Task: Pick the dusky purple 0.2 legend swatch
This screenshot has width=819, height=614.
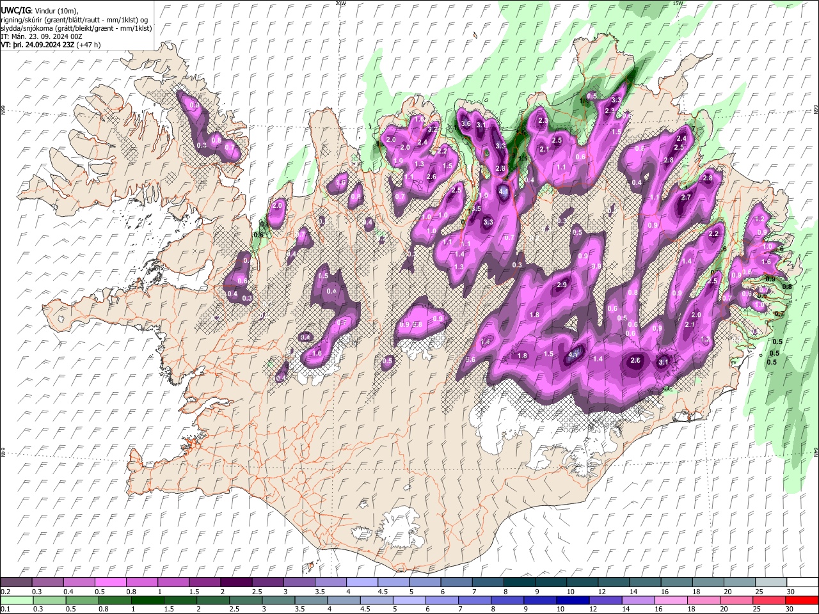Action: [16, 583]
